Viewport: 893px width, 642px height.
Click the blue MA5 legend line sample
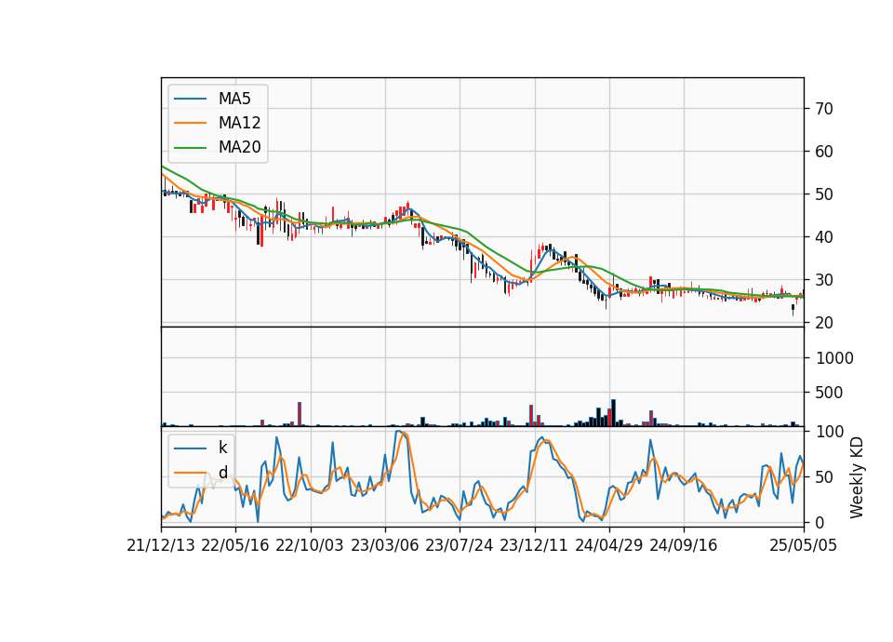pos(190,99)
